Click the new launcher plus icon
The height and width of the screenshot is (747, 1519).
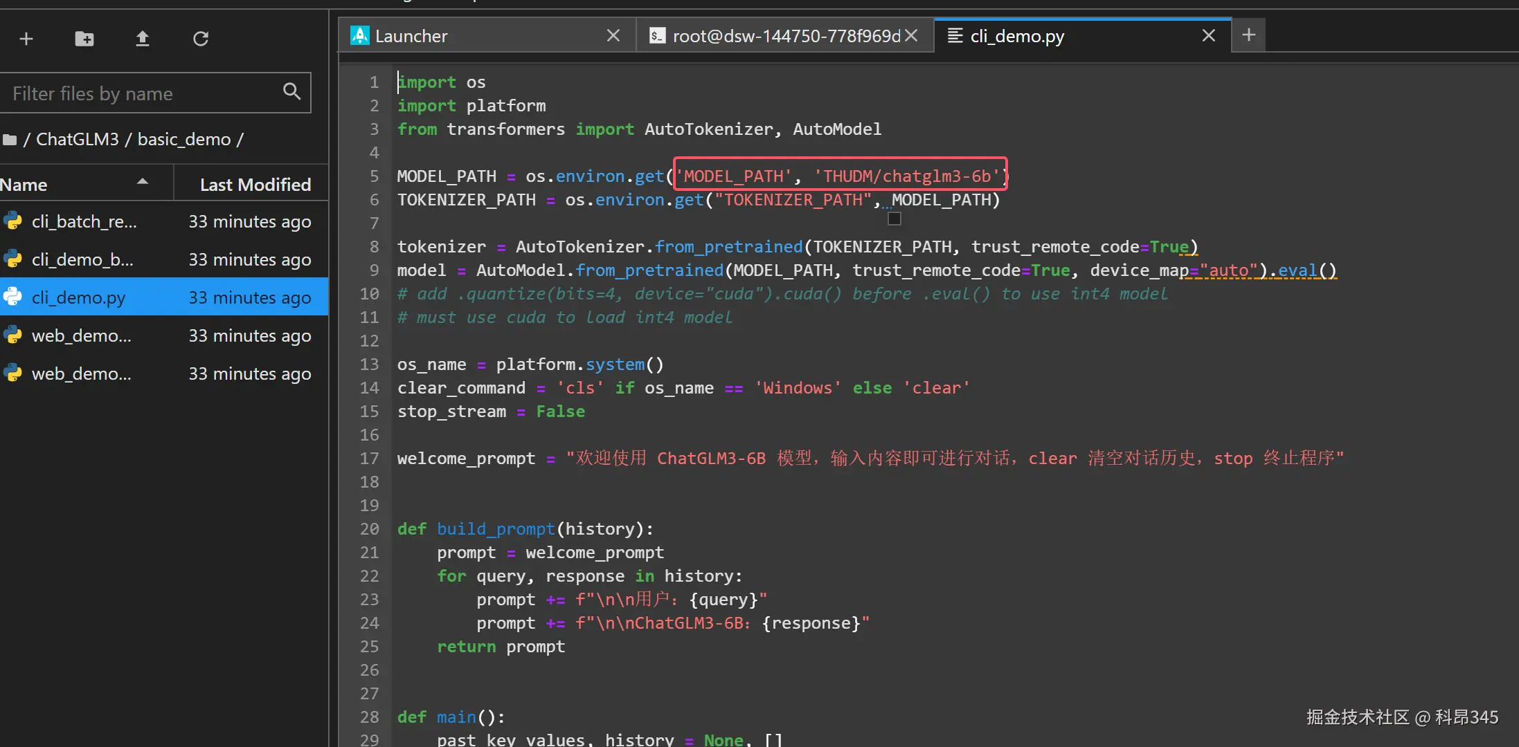(x=26, y=39)
